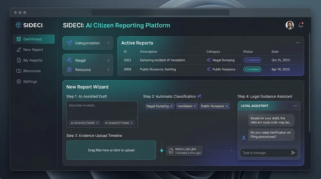The image size is (321, 179).
Task: Toggle the Public Nuisance classification tag
Action: 214,106
